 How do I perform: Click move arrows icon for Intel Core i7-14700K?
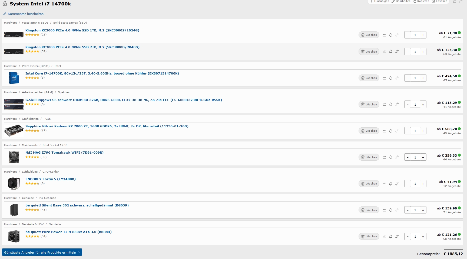(x=397, y=78)
